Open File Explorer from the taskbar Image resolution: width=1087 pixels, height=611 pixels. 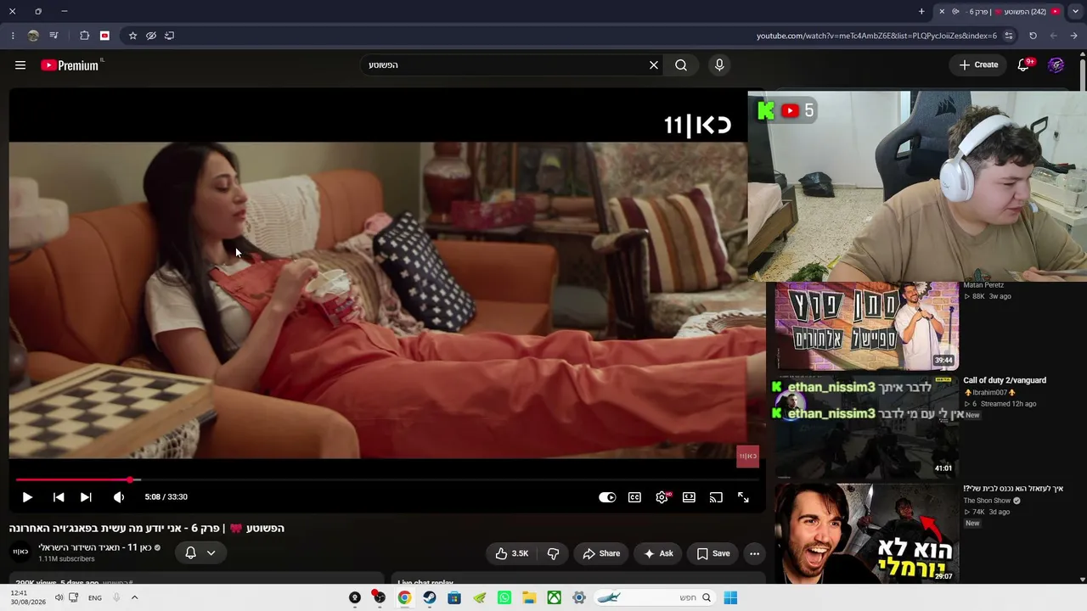529,597
